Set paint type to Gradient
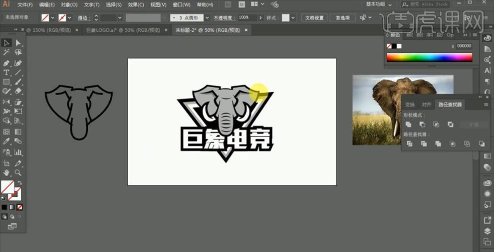The width and height of the screenshot is (494, 252). tap(12, 207)
